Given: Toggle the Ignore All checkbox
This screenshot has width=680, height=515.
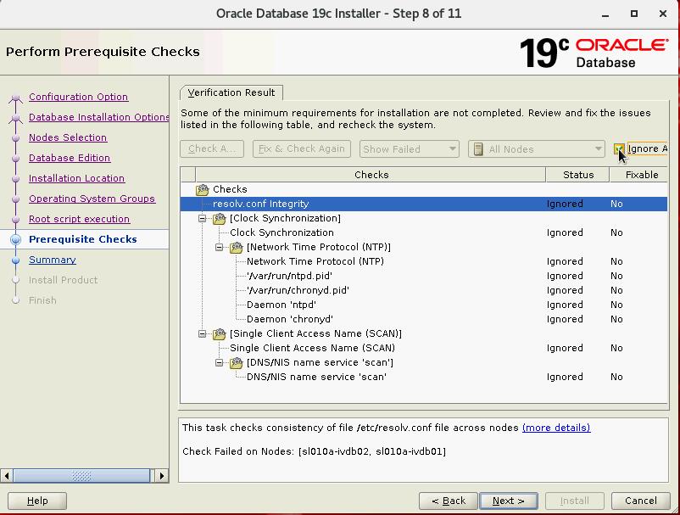Looking at the screenshot, I should pyautogui.click(x=620, y=149).
